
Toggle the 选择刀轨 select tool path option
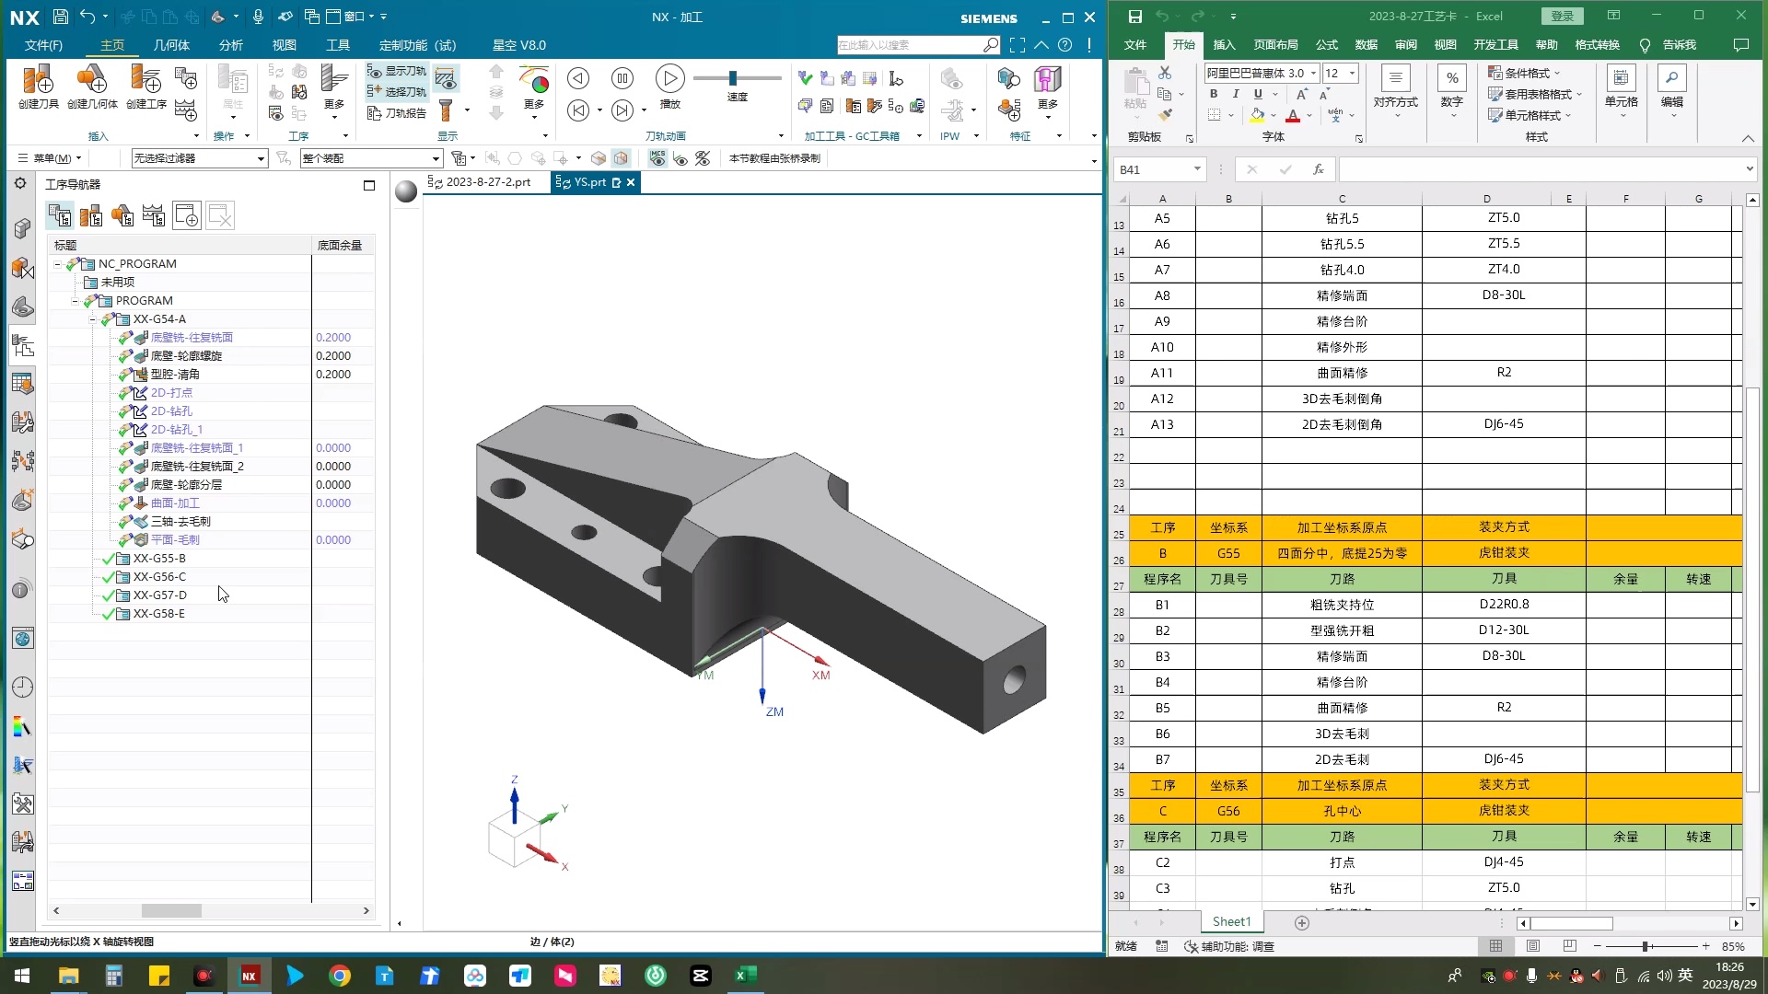397,92
